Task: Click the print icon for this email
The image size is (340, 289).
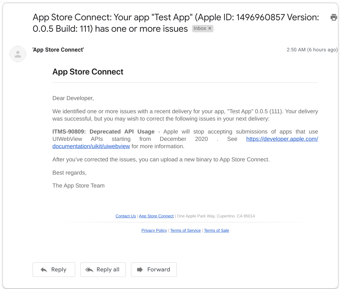Action: 334,17
